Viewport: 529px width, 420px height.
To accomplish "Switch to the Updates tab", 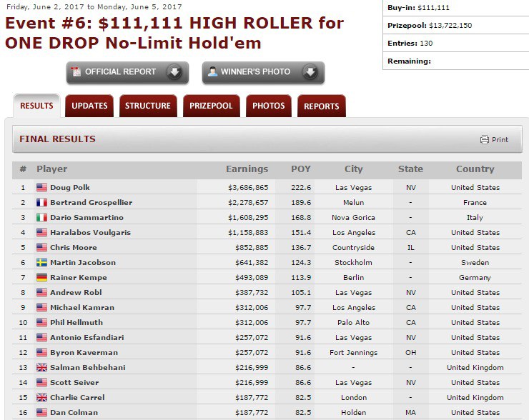I will [x=89, y=106].
